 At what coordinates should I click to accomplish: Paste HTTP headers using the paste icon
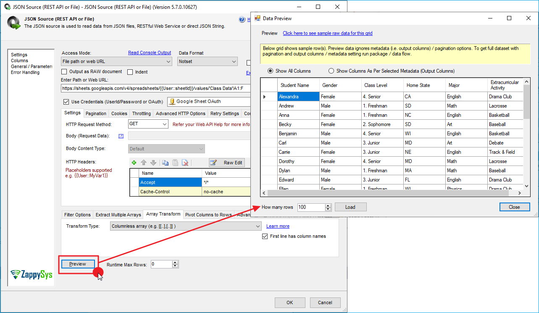175,163
